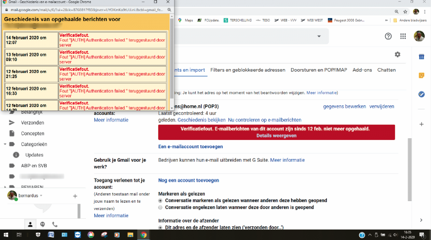Collapse the Categorieën label tree
431x240 pixels.
pos(5,144)
